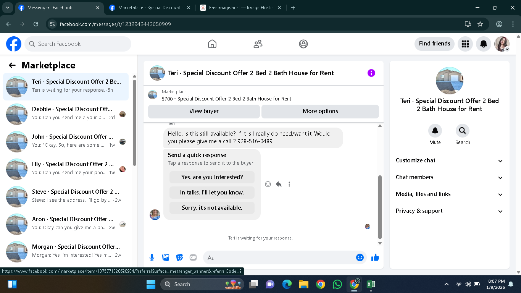
Task: Open Debbie's conversation
Action: tap(66, 114)
